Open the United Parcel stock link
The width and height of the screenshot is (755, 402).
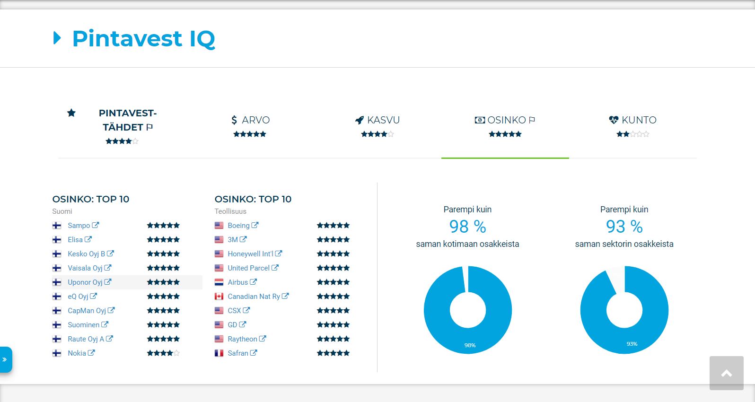(x=253, y=268)
